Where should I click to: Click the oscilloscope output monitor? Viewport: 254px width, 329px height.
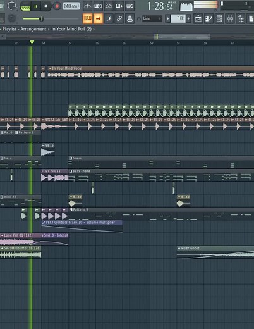tap(186, 6)
